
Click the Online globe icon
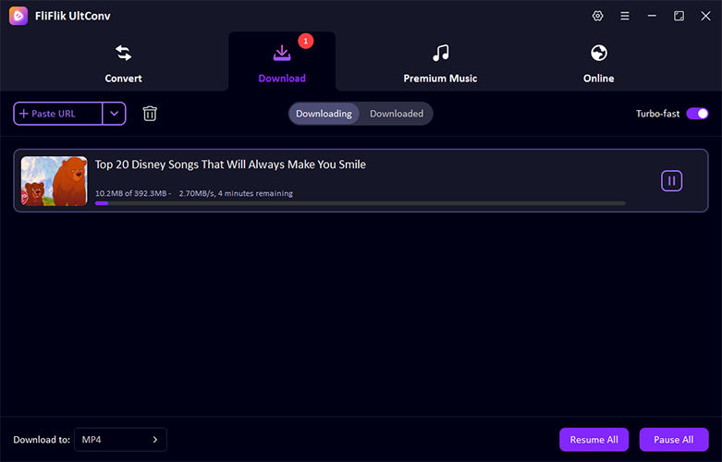(598, 54)
